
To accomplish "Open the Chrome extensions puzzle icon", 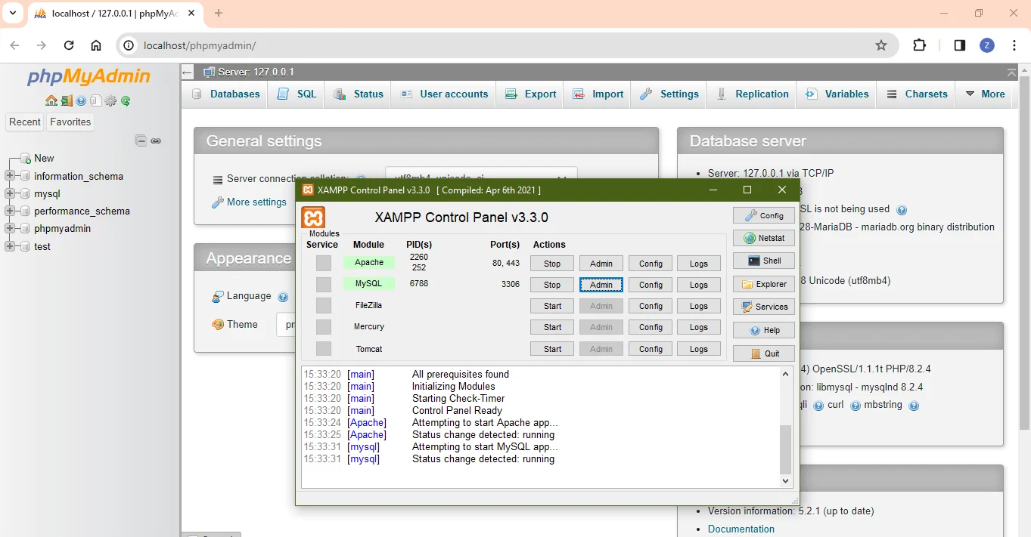I will [x=919, y=45].
